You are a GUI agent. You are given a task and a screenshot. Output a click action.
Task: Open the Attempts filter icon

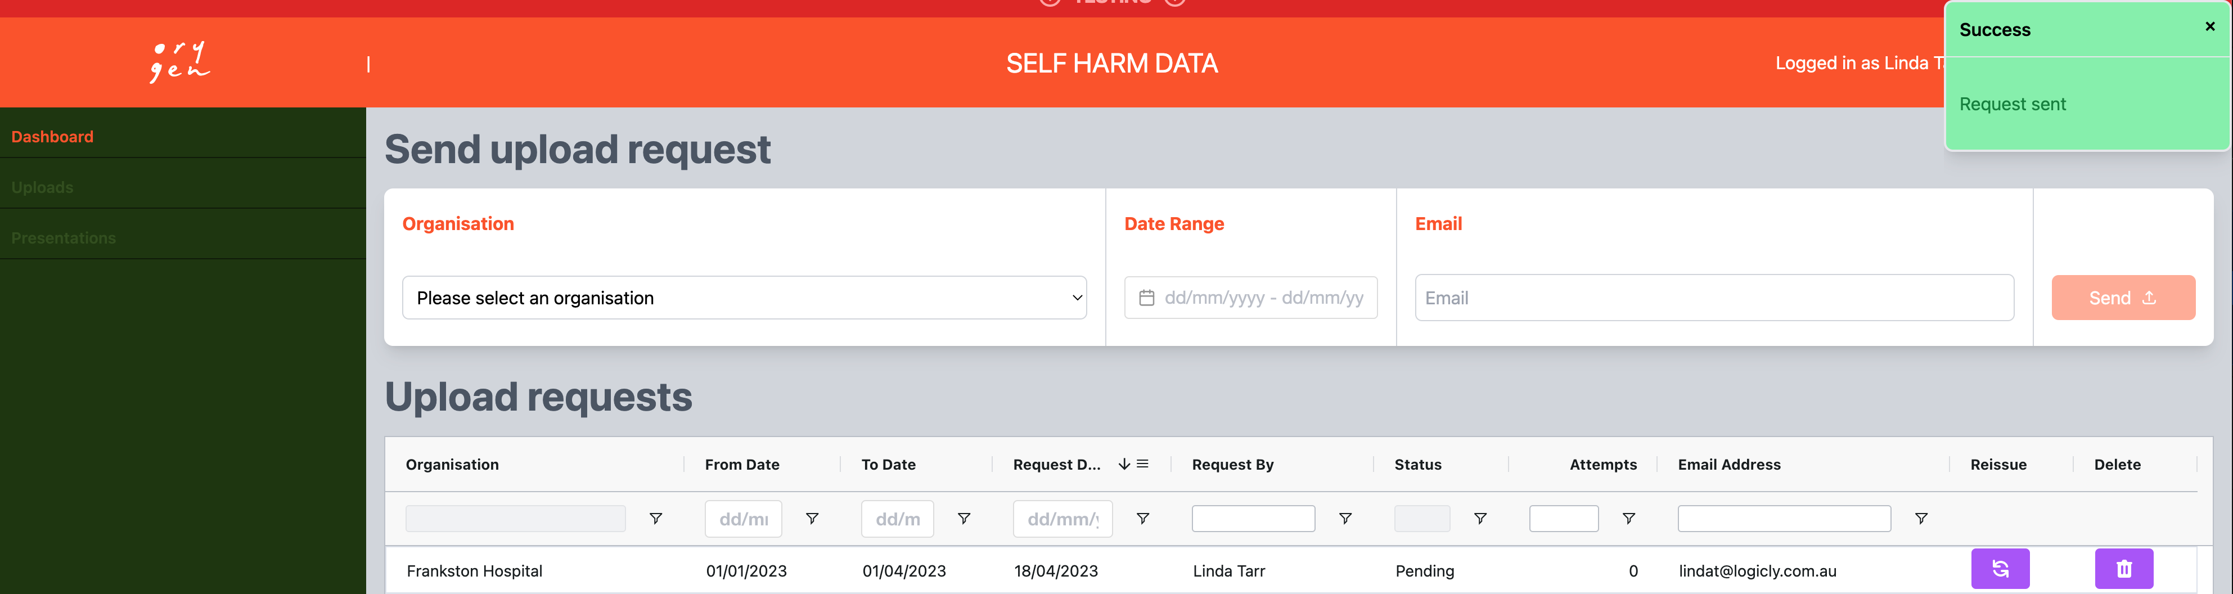point(1629,519)
